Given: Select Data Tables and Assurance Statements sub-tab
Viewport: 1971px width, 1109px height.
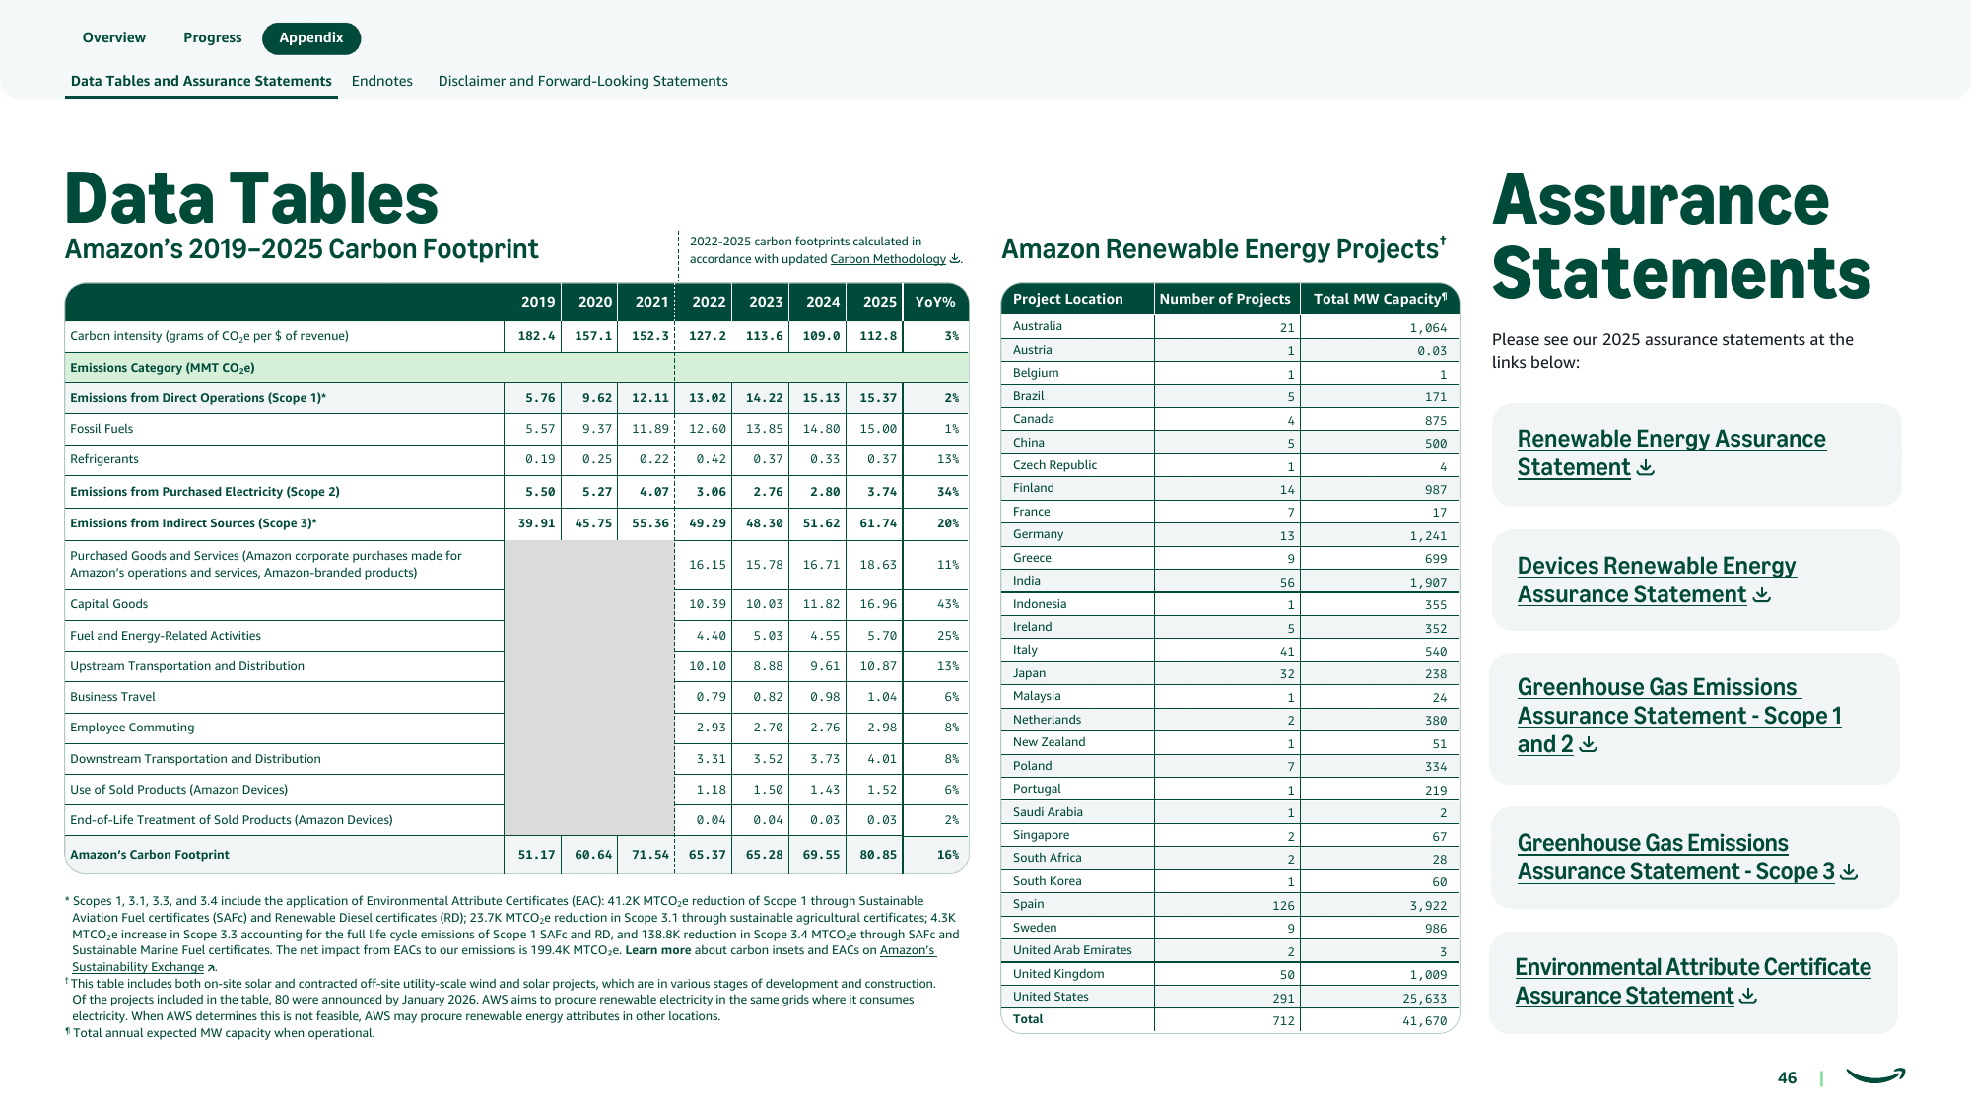Looking at the screenshot, I should point(201,82).
